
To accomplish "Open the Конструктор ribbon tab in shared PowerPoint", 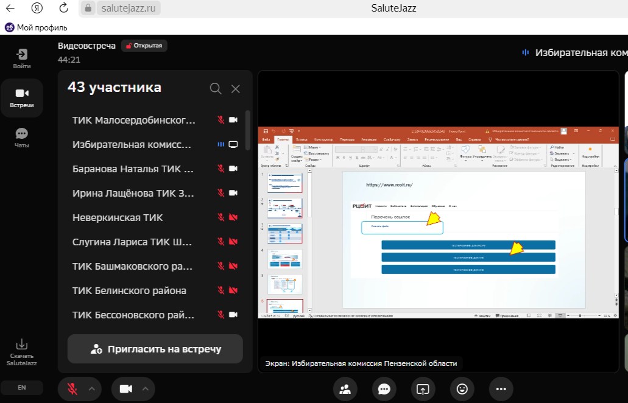I will (323, 139).
